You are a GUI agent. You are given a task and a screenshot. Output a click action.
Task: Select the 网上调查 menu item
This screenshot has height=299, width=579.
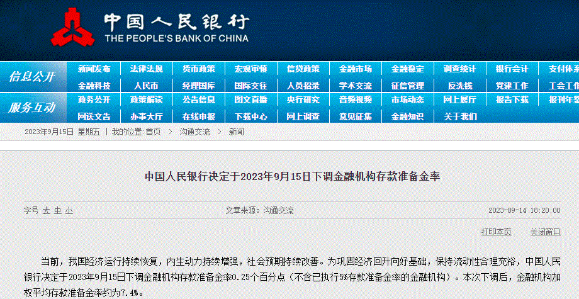pos(303,116)
